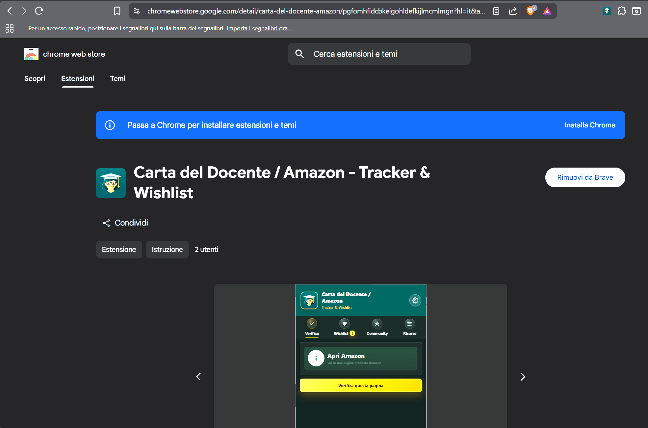
Task: Open the Scopri tab
Action: pyautogui.click(x=35, y=79)
